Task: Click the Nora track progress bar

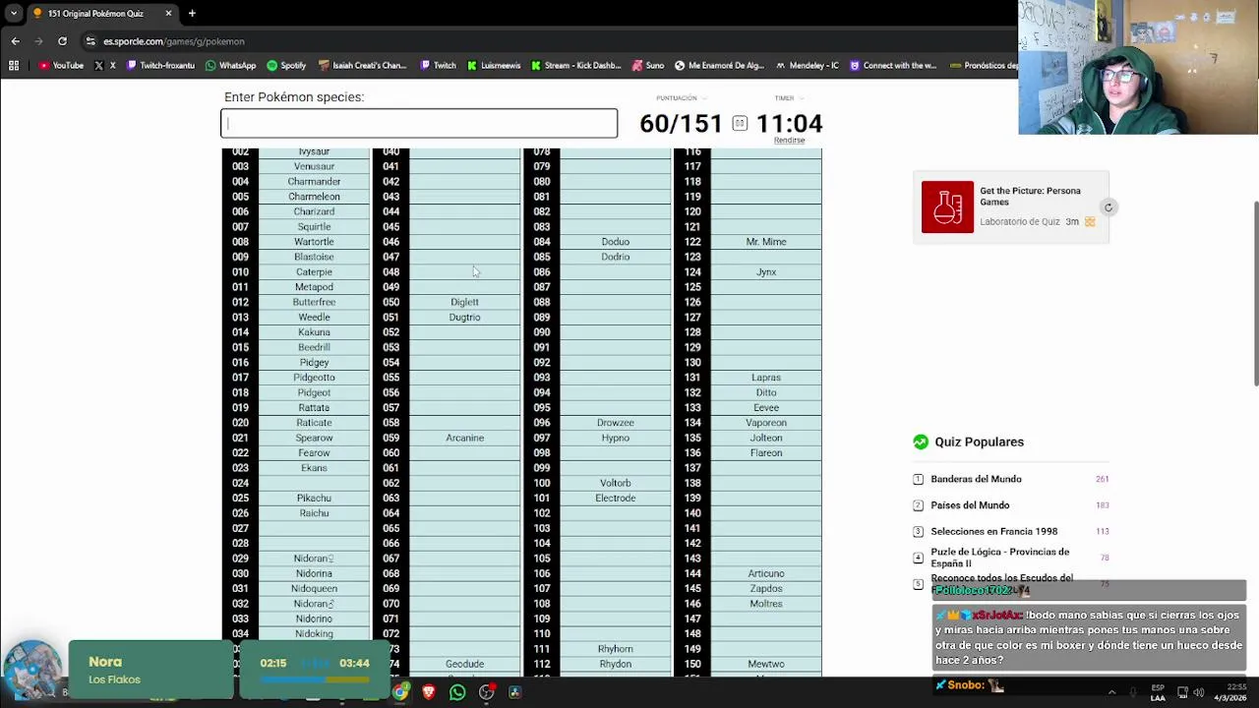Action: 315,678
